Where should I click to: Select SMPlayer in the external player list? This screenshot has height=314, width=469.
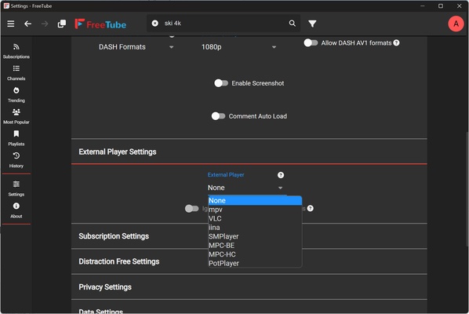tap(255, 236)
